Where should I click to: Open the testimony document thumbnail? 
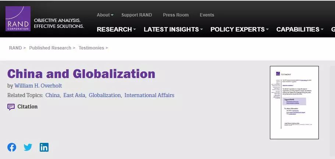click(294, 103)
